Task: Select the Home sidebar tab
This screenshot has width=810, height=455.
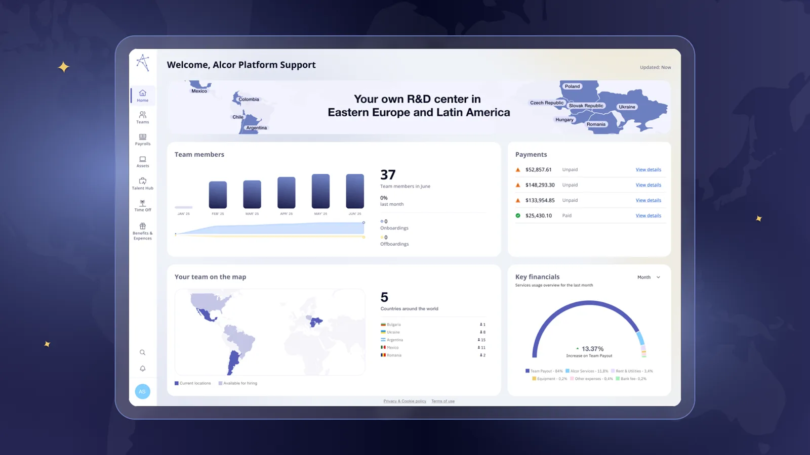Action: pyautogui.click(x=143, y=96)
